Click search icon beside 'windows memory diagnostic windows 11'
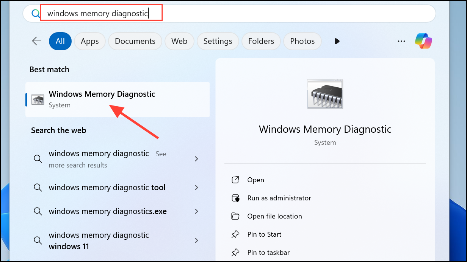This screenshot has height=262, width=467. 38,240
